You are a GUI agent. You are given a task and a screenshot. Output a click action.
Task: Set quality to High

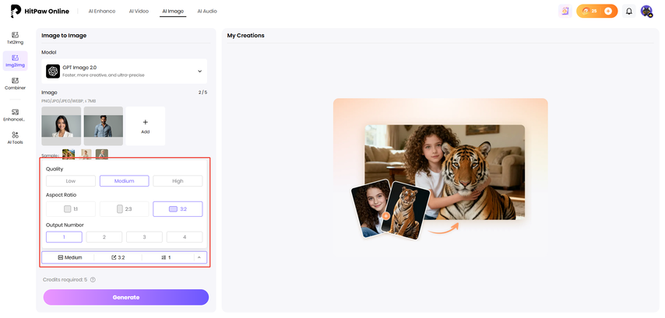(x=178, y=181)
